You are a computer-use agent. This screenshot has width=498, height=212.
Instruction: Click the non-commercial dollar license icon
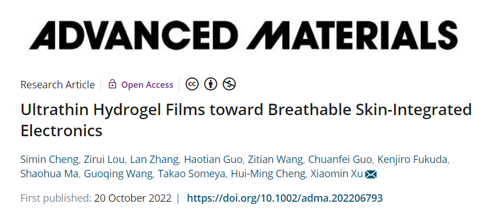pyautogui.click(x=229, y=84)
